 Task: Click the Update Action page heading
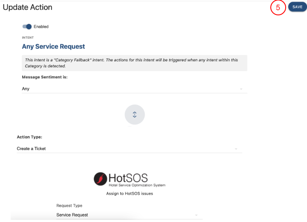pyautogui.click(x=27, y=7)
